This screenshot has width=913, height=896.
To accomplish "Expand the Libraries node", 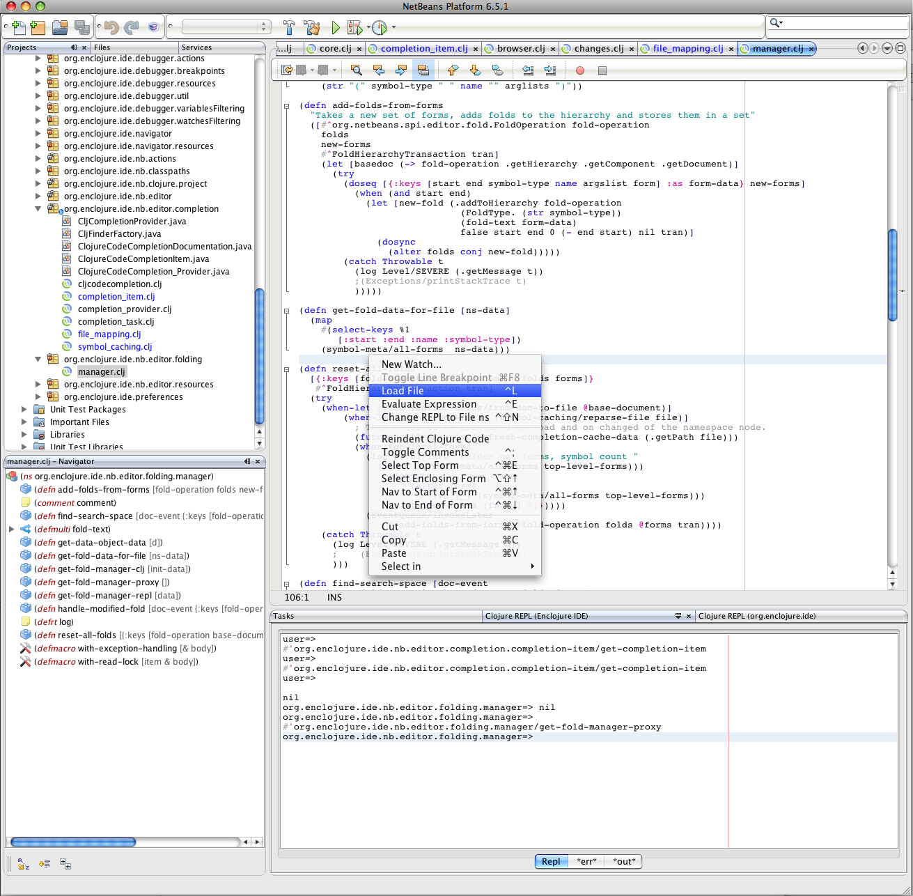I will click(x=24, y=435).
